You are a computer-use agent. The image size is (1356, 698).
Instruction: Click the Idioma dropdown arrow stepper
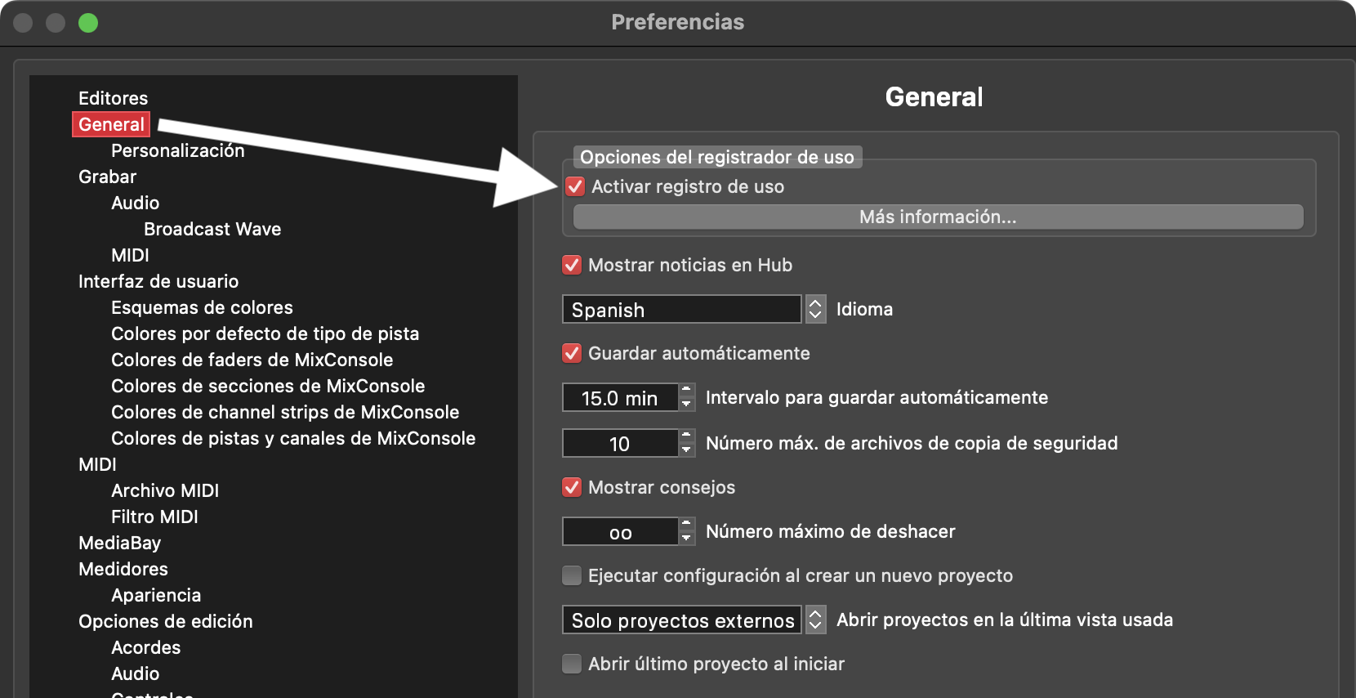[x=815, y=310]
